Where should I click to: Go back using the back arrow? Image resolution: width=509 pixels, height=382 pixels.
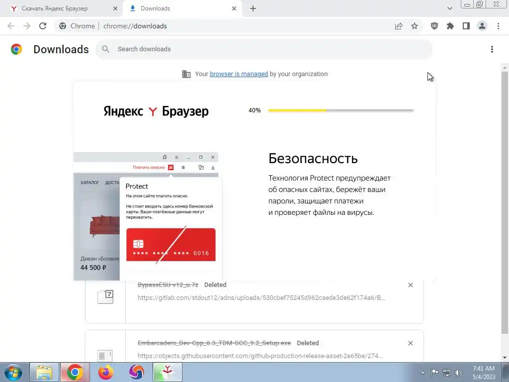11,26
